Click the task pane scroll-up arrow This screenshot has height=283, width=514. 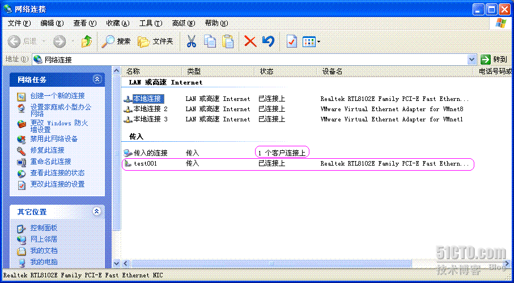click(x=116, y=70)
